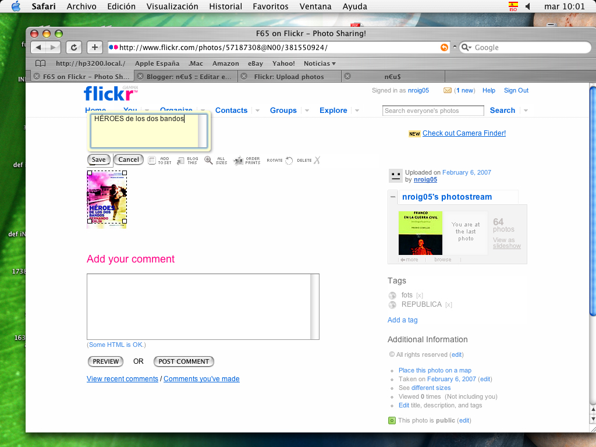The height and width of the screenshot is (447, 596).
Task: Click the Order Prints icon
Action: (x=247, y=161)
